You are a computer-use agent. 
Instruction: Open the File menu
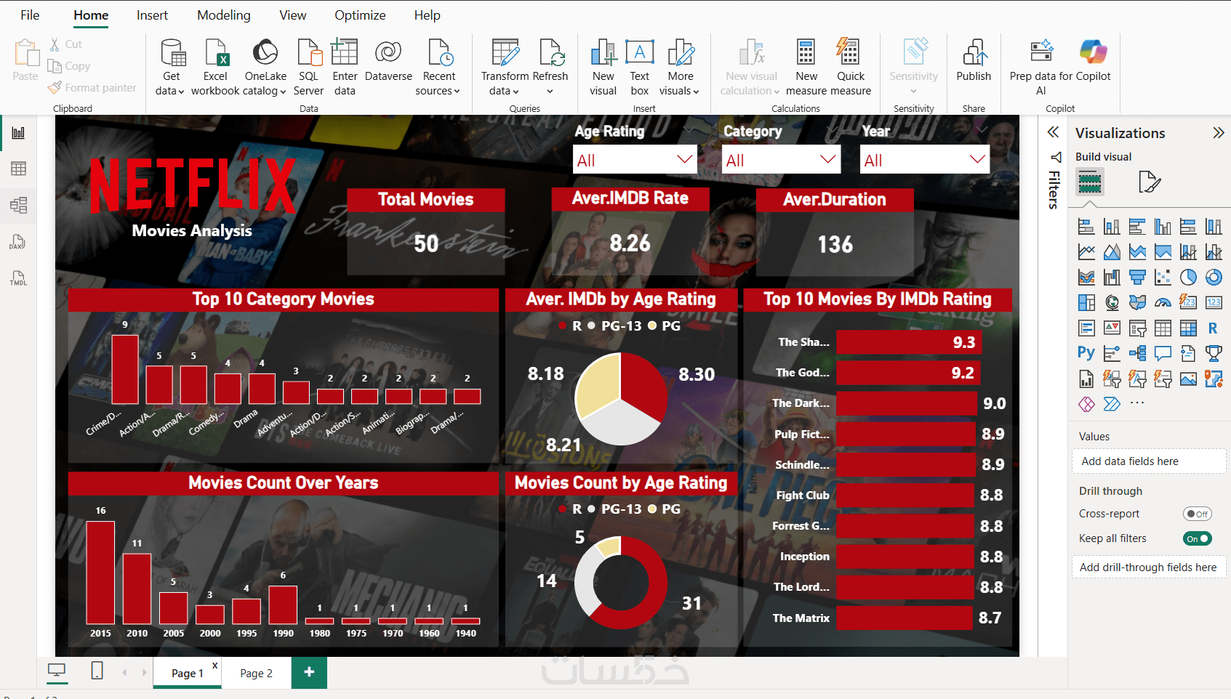(x=30, y=15)
